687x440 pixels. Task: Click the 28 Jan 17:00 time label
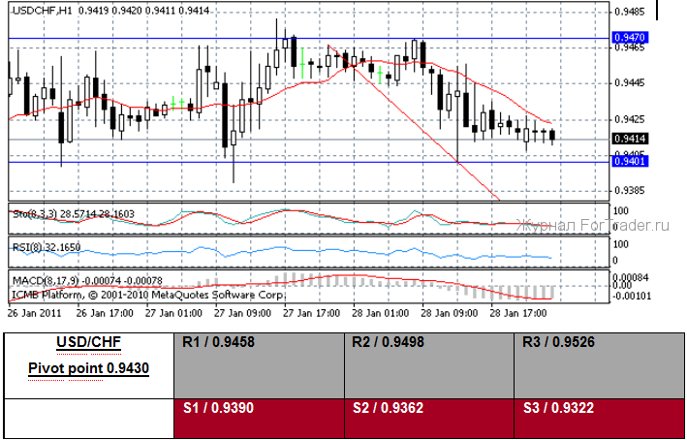(518, 313)
